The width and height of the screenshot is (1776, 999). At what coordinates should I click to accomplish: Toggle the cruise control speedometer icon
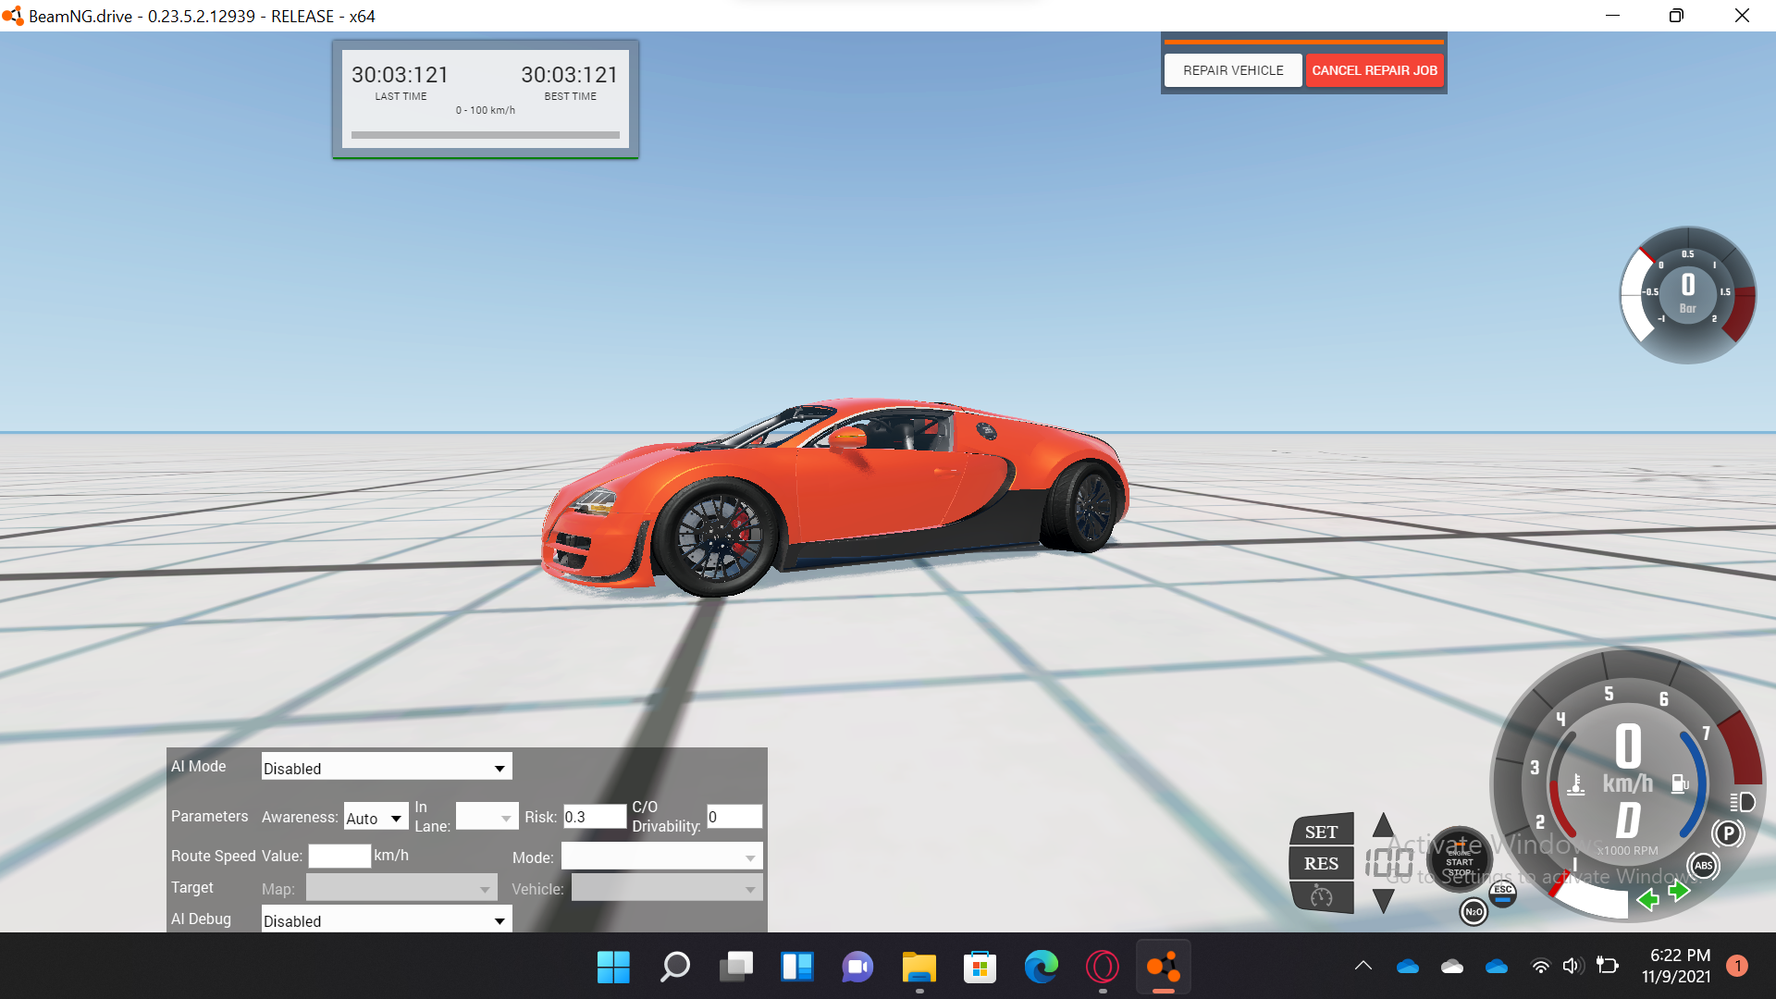[x=1322, y=896]
